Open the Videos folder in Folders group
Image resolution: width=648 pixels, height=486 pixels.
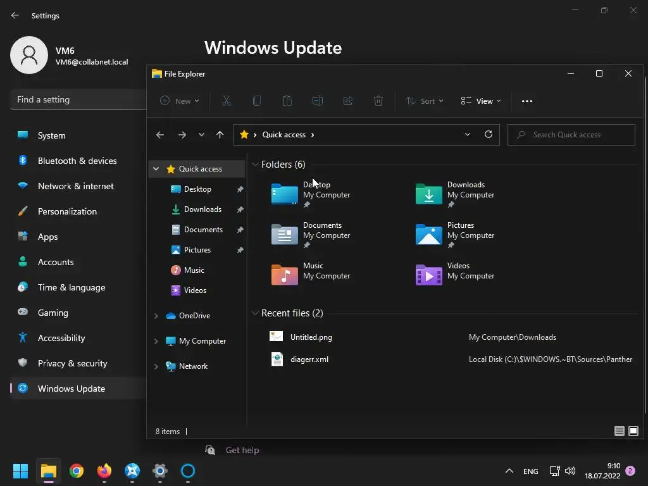click(455, 275)
